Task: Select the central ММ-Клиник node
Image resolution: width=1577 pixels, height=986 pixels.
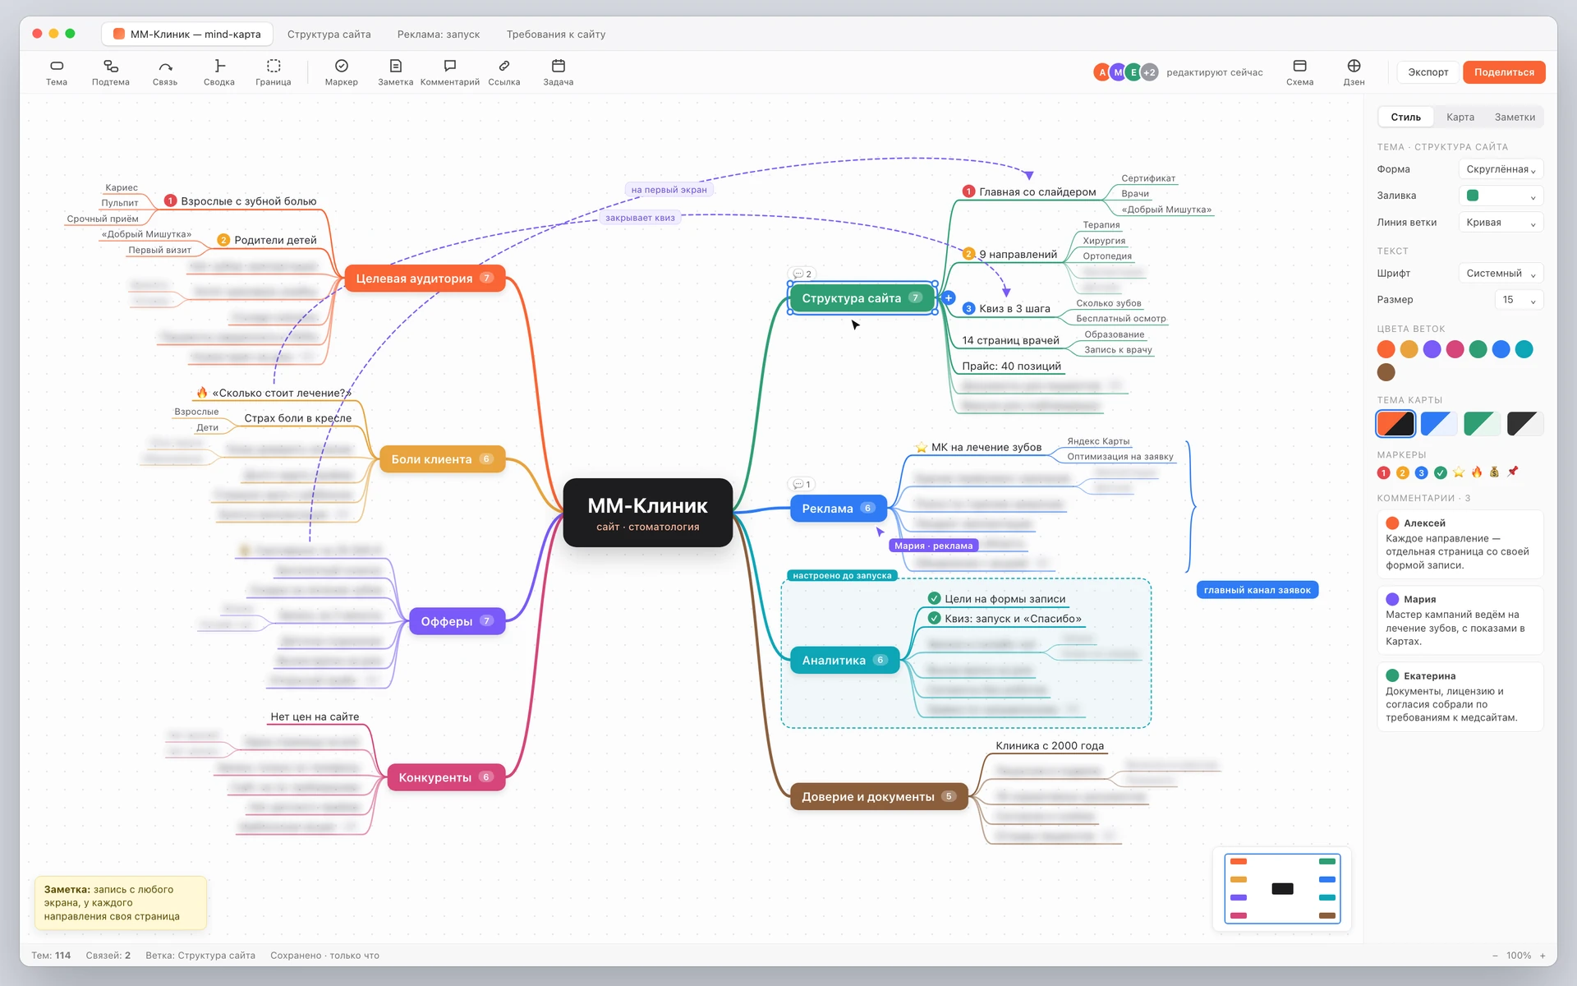Action: (647, 513)
